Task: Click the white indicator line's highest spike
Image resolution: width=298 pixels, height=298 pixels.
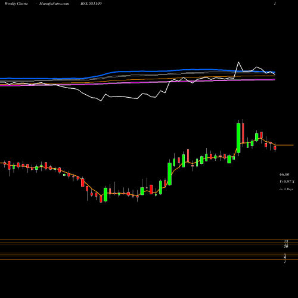Action: [x=238, y=63]
